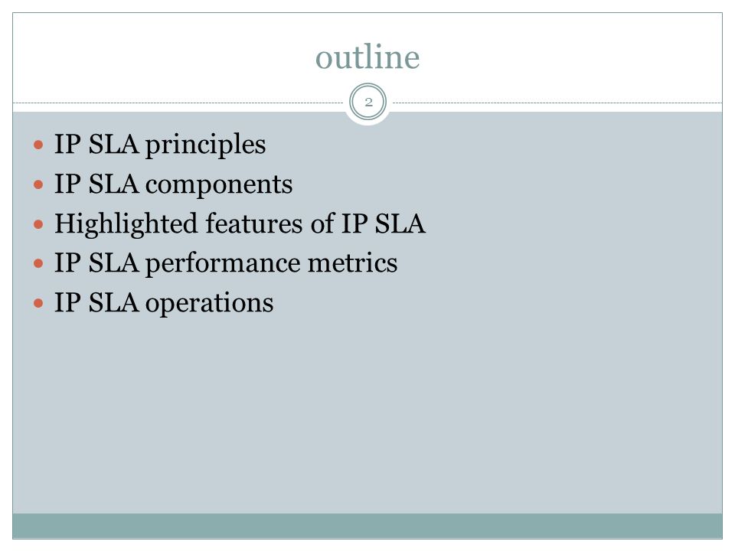Click the word "operations" in last bullet
735x551 pixels.
[x=210, y=303]
